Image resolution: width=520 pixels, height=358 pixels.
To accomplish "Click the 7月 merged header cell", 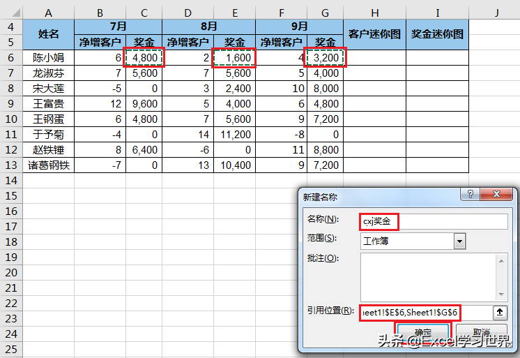I will (118, 27).
